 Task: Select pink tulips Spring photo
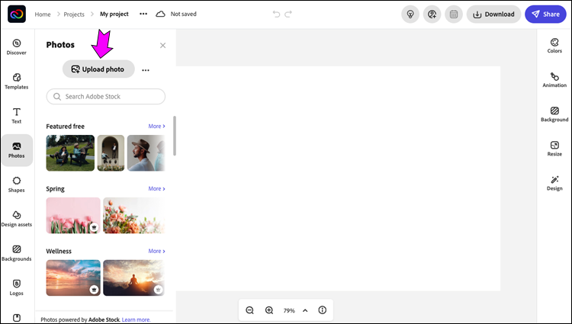point(73,216)
